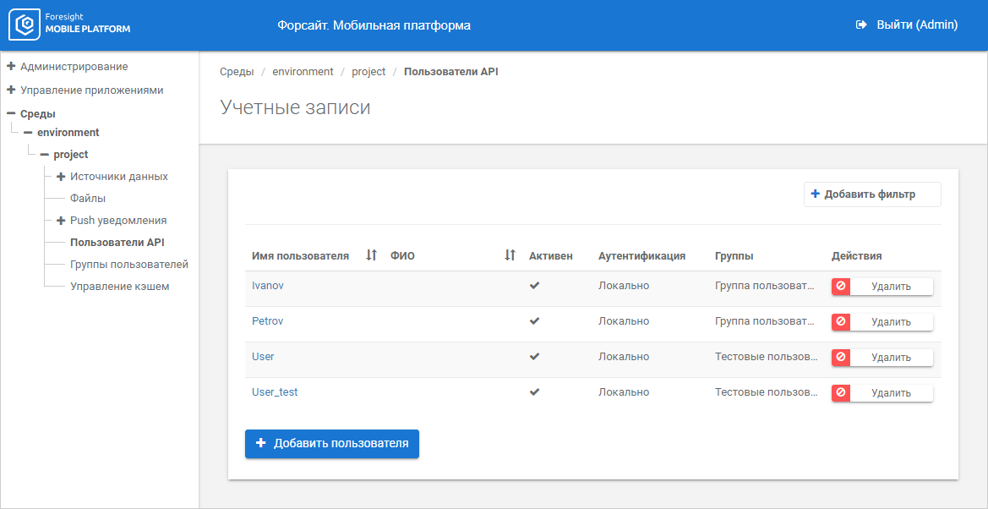988x509 pixels.
Task: Toggle the Активен checkmark for User
Action: pos(534,357)
